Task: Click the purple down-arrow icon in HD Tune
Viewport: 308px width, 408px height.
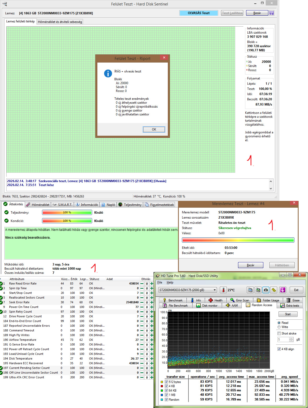Action: [283, 290]
